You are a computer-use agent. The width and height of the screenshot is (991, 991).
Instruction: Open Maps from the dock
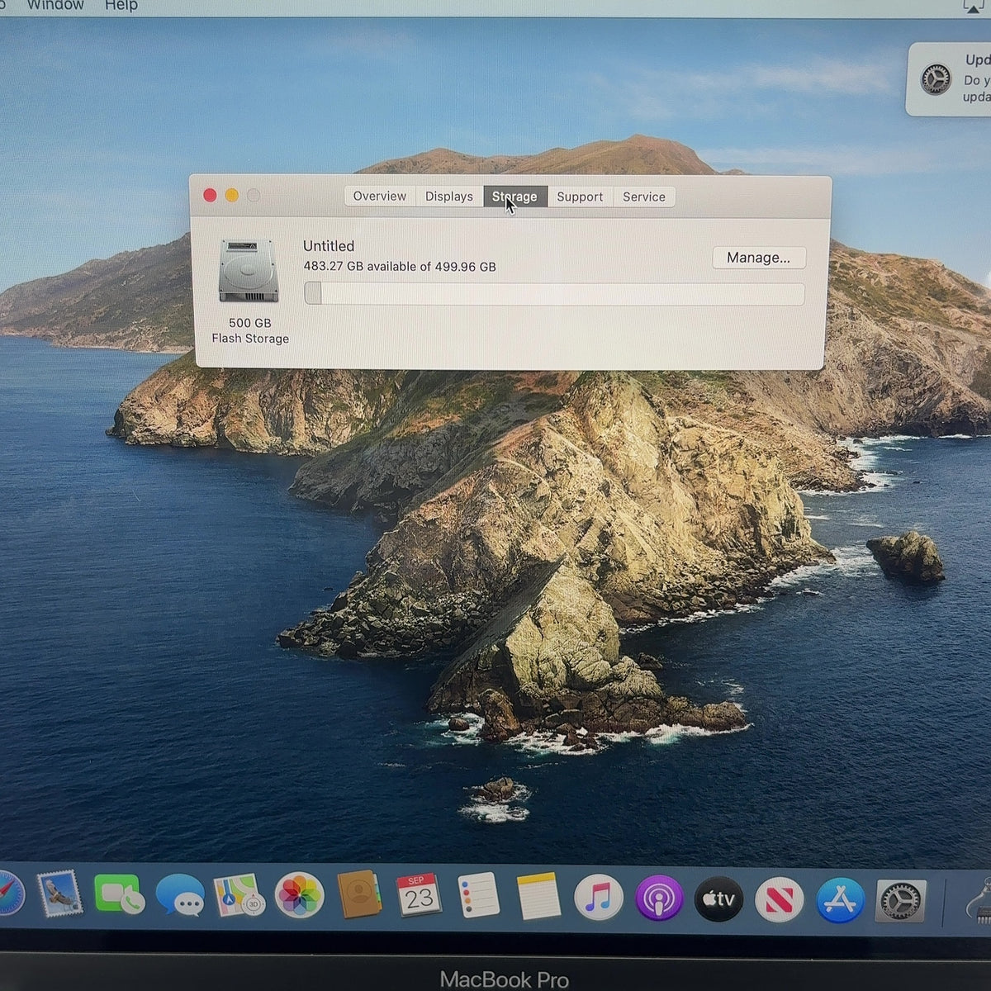[239, 895]
